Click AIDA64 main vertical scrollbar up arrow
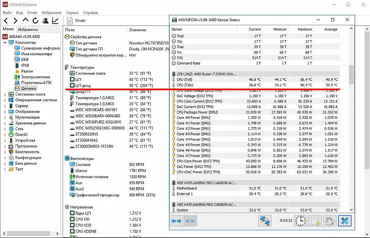Screen dimensions: 370x238 [x=367, y=29]
